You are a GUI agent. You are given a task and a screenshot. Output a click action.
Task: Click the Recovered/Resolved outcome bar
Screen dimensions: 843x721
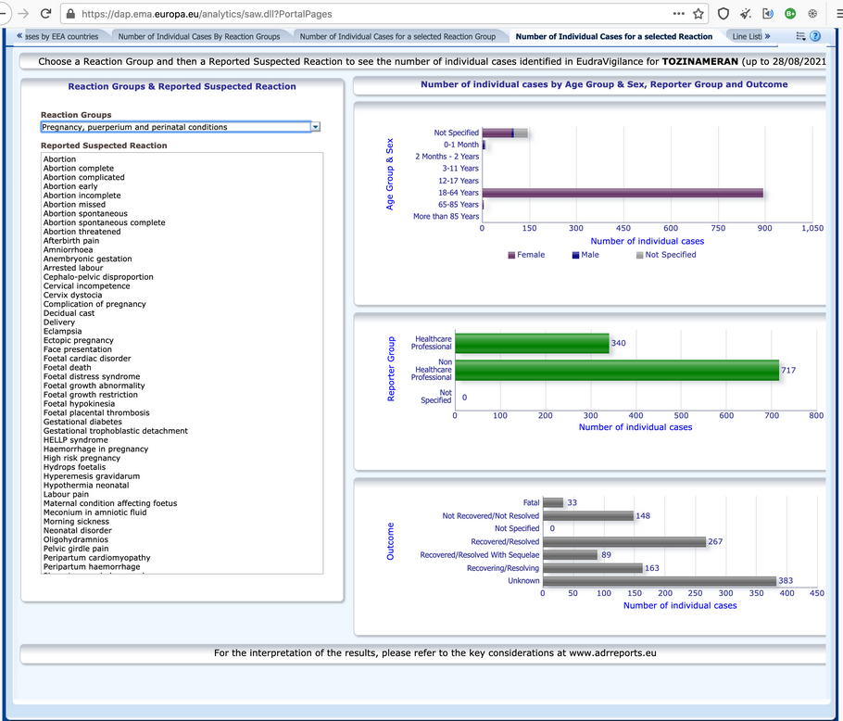(x=624, y=542)
